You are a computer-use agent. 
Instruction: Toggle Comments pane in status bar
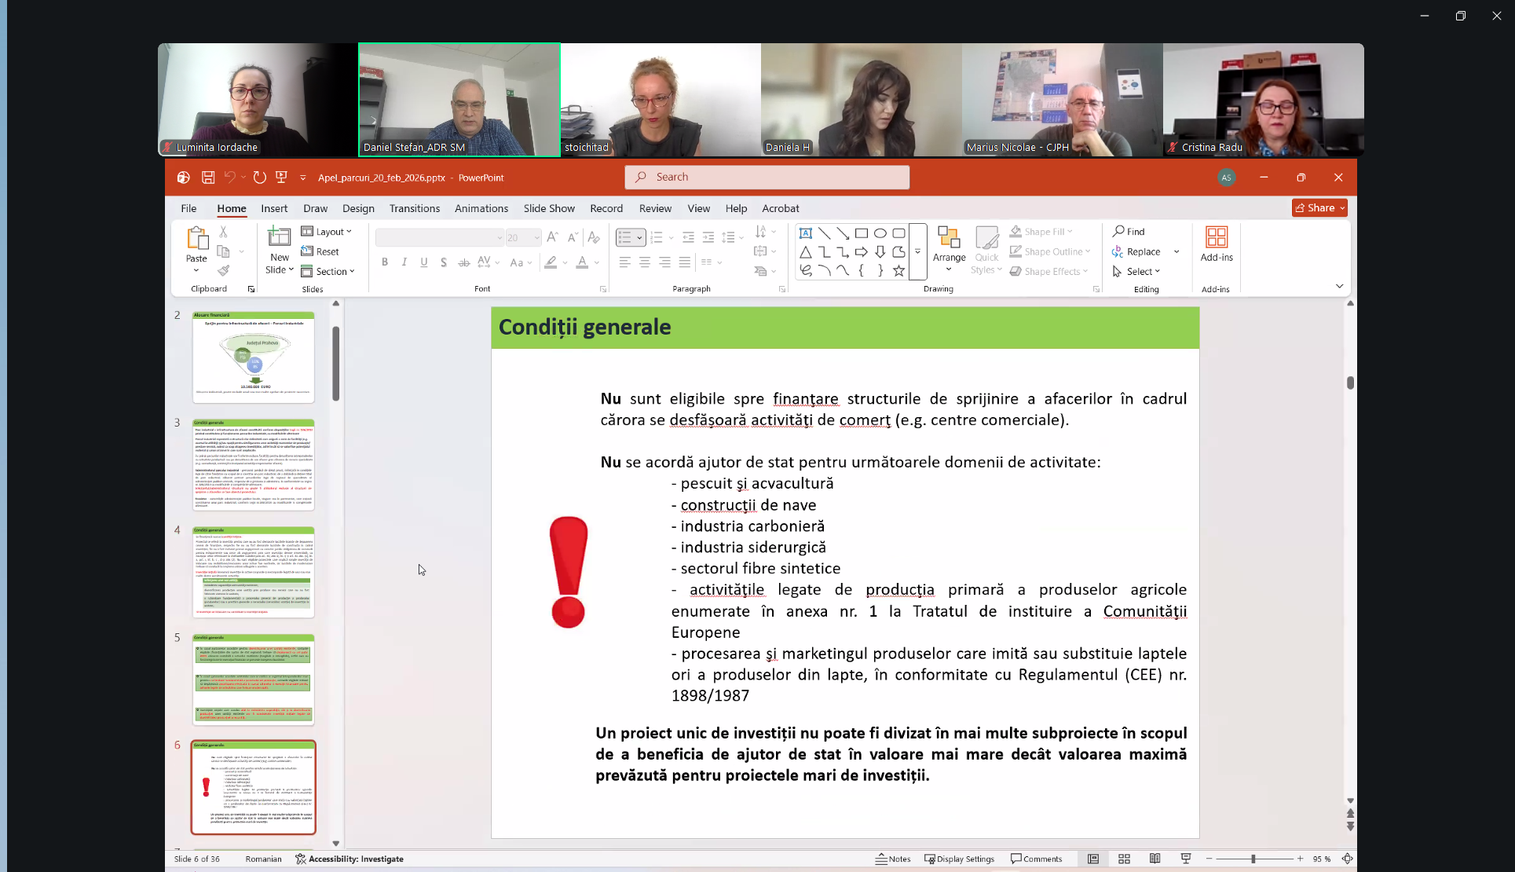pyautogui.click(x=1036, y=859)
